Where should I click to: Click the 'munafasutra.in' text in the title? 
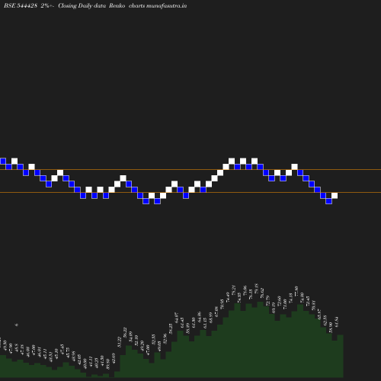(167, 5)
